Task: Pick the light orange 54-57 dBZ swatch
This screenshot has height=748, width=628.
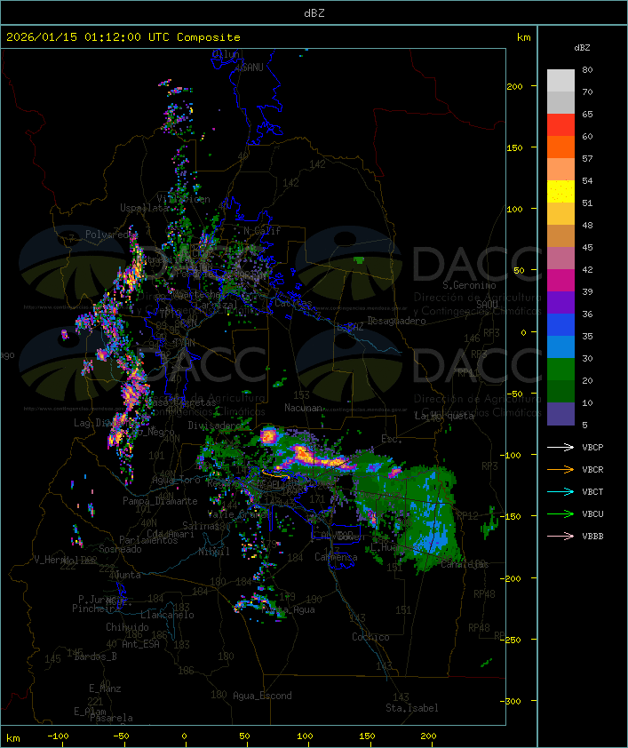Action: 560,170
